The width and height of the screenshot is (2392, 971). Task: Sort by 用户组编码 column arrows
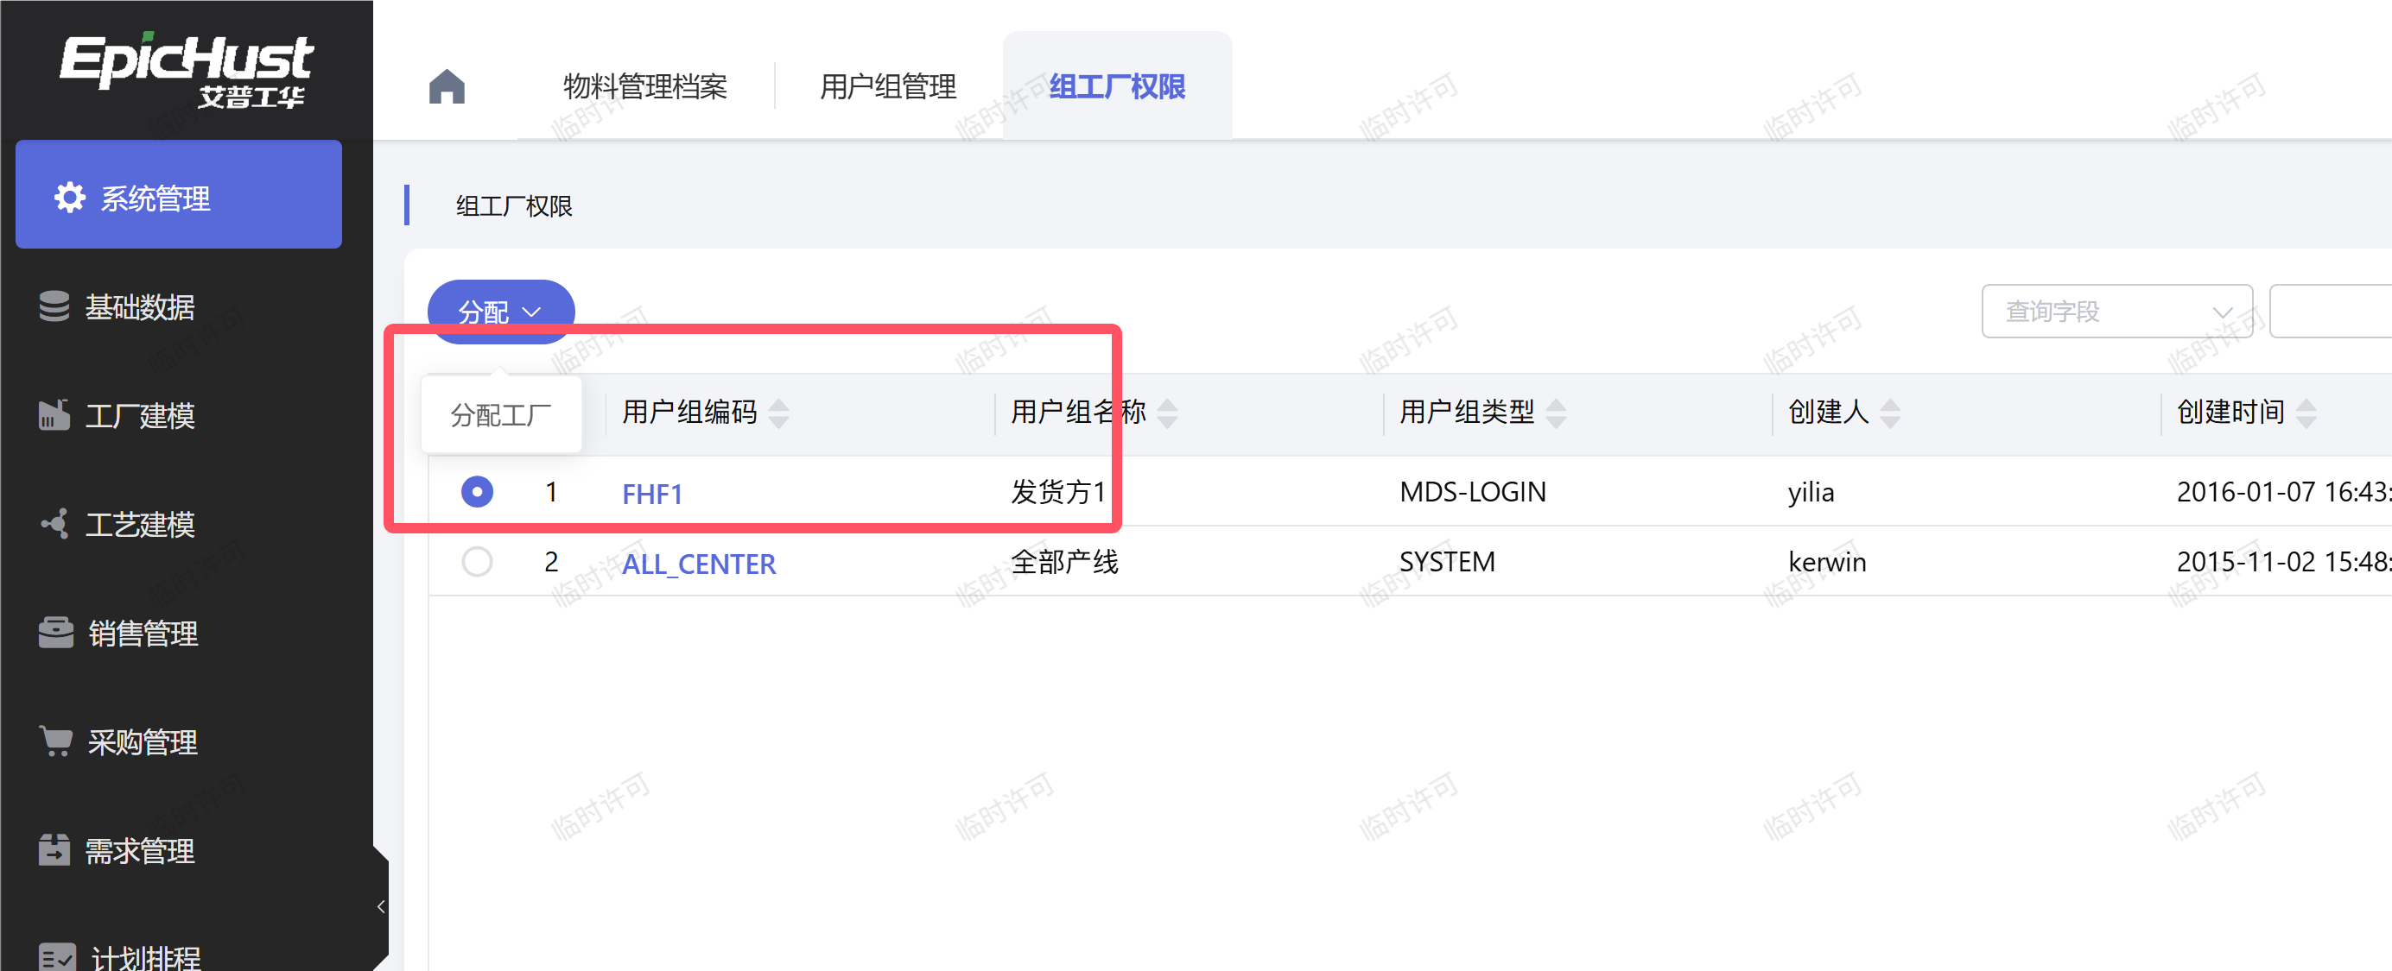[x=779, y=413]
